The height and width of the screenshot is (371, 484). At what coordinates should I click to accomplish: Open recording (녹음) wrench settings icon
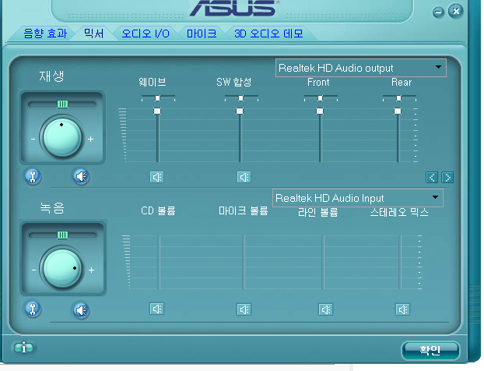(x=33, y=309)
